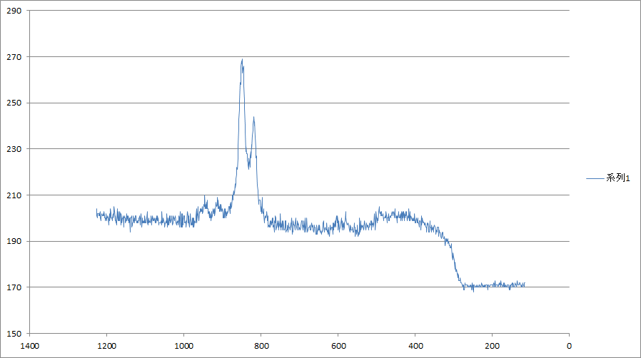Viewport: 641px width, 358px height.
Task: Click the x-axis label 600
Action: click(338, 346)
